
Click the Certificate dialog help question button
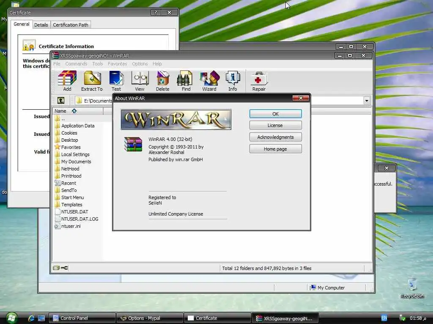click(x=156, y=12)
